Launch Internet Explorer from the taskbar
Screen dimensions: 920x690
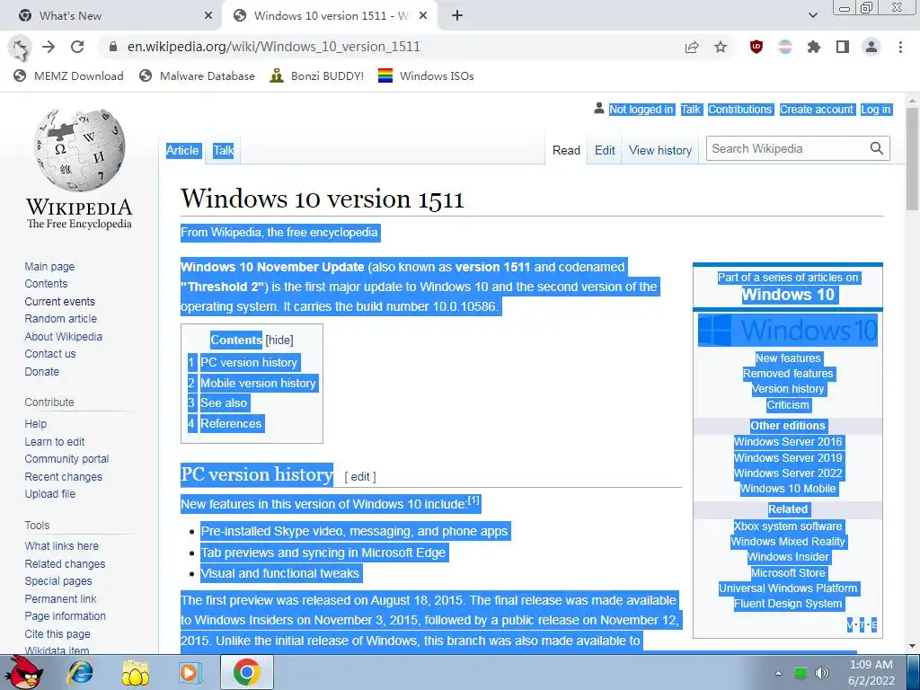pos(80,672)
